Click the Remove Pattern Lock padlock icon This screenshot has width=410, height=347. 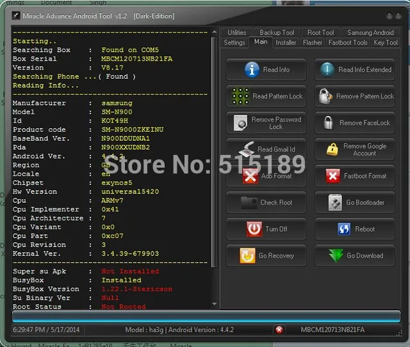pos(325,96)
